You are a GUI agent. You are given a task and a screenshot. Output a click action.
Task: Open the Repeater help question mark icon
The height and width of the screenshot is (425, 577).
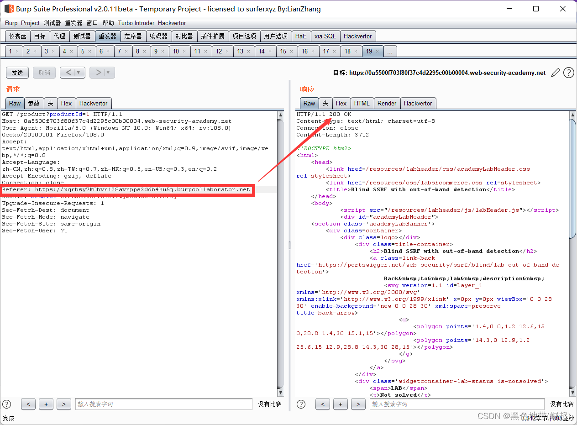pos(568,73)
